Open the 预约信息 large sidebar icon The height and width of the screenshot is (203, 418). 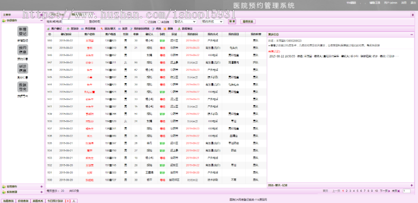[23, 50]
